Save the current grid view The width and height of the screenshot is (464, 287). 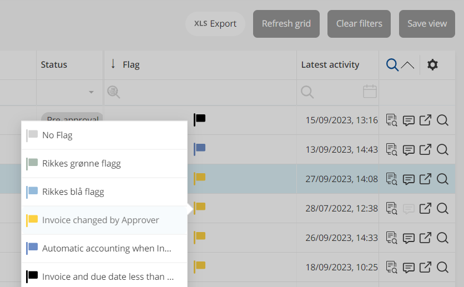click(427, 24)
